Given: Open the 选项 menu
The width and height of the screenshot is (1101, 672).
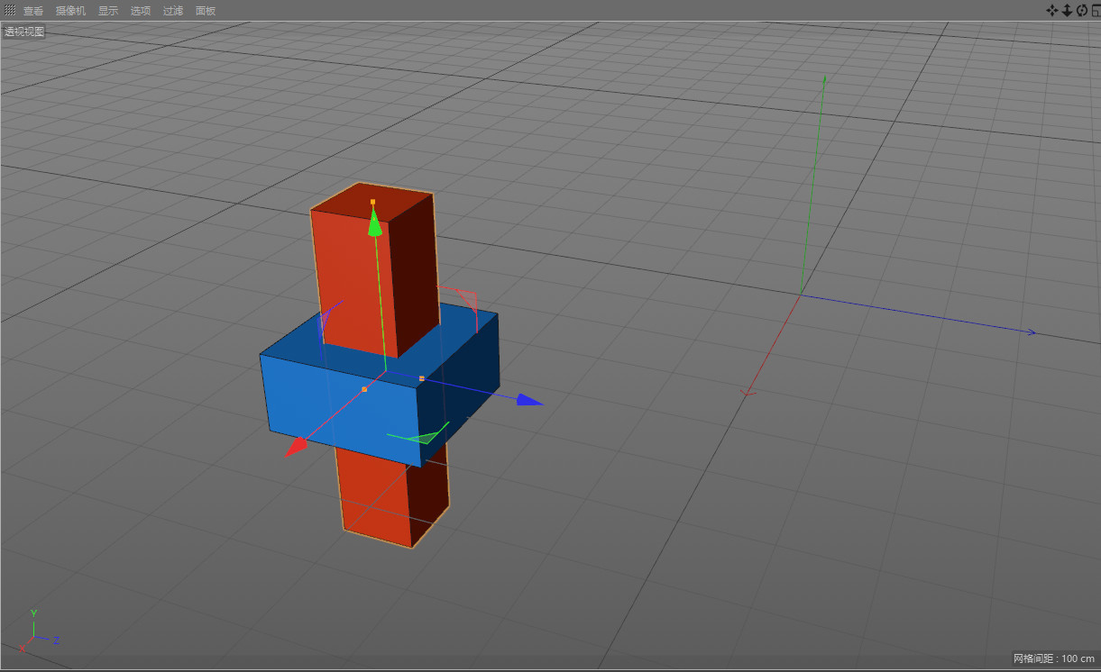Looking at the screenshot, I should tap(141, 11).
